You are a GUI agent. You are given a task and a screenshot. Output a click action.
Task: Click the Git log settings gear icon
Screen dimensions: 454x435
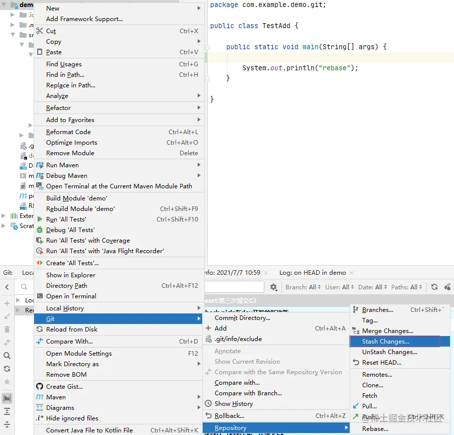tap(273, 287)
